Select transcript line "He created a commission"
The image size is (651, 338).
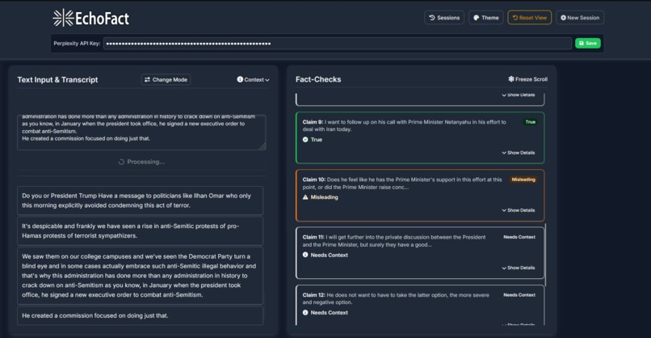tap(140, 315)
